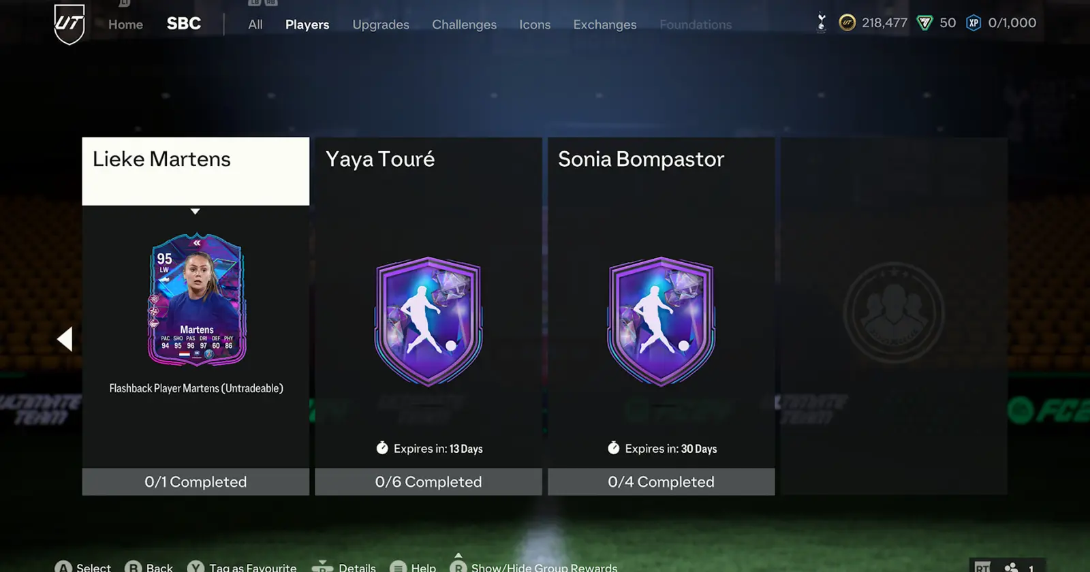Click the Tottenham club crest icon
The height and width of the screenshot is (572, 1090).
click(x=821, y=23)
